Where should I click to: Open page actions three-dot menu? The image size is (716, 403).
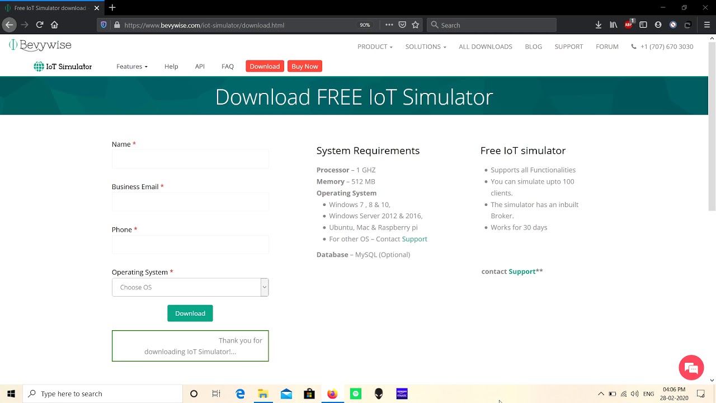[389, 25]
